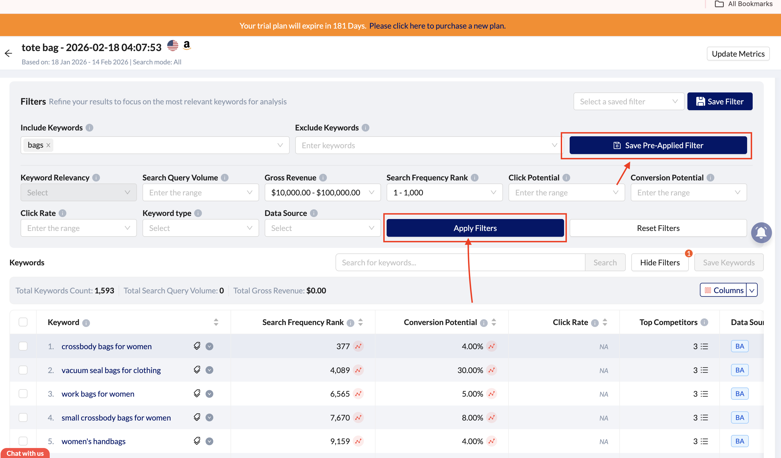Check the vacuum seal bags for clothing row
Image resolution: width=781 pixels, height=458 pixels.
tap(23, 370)
